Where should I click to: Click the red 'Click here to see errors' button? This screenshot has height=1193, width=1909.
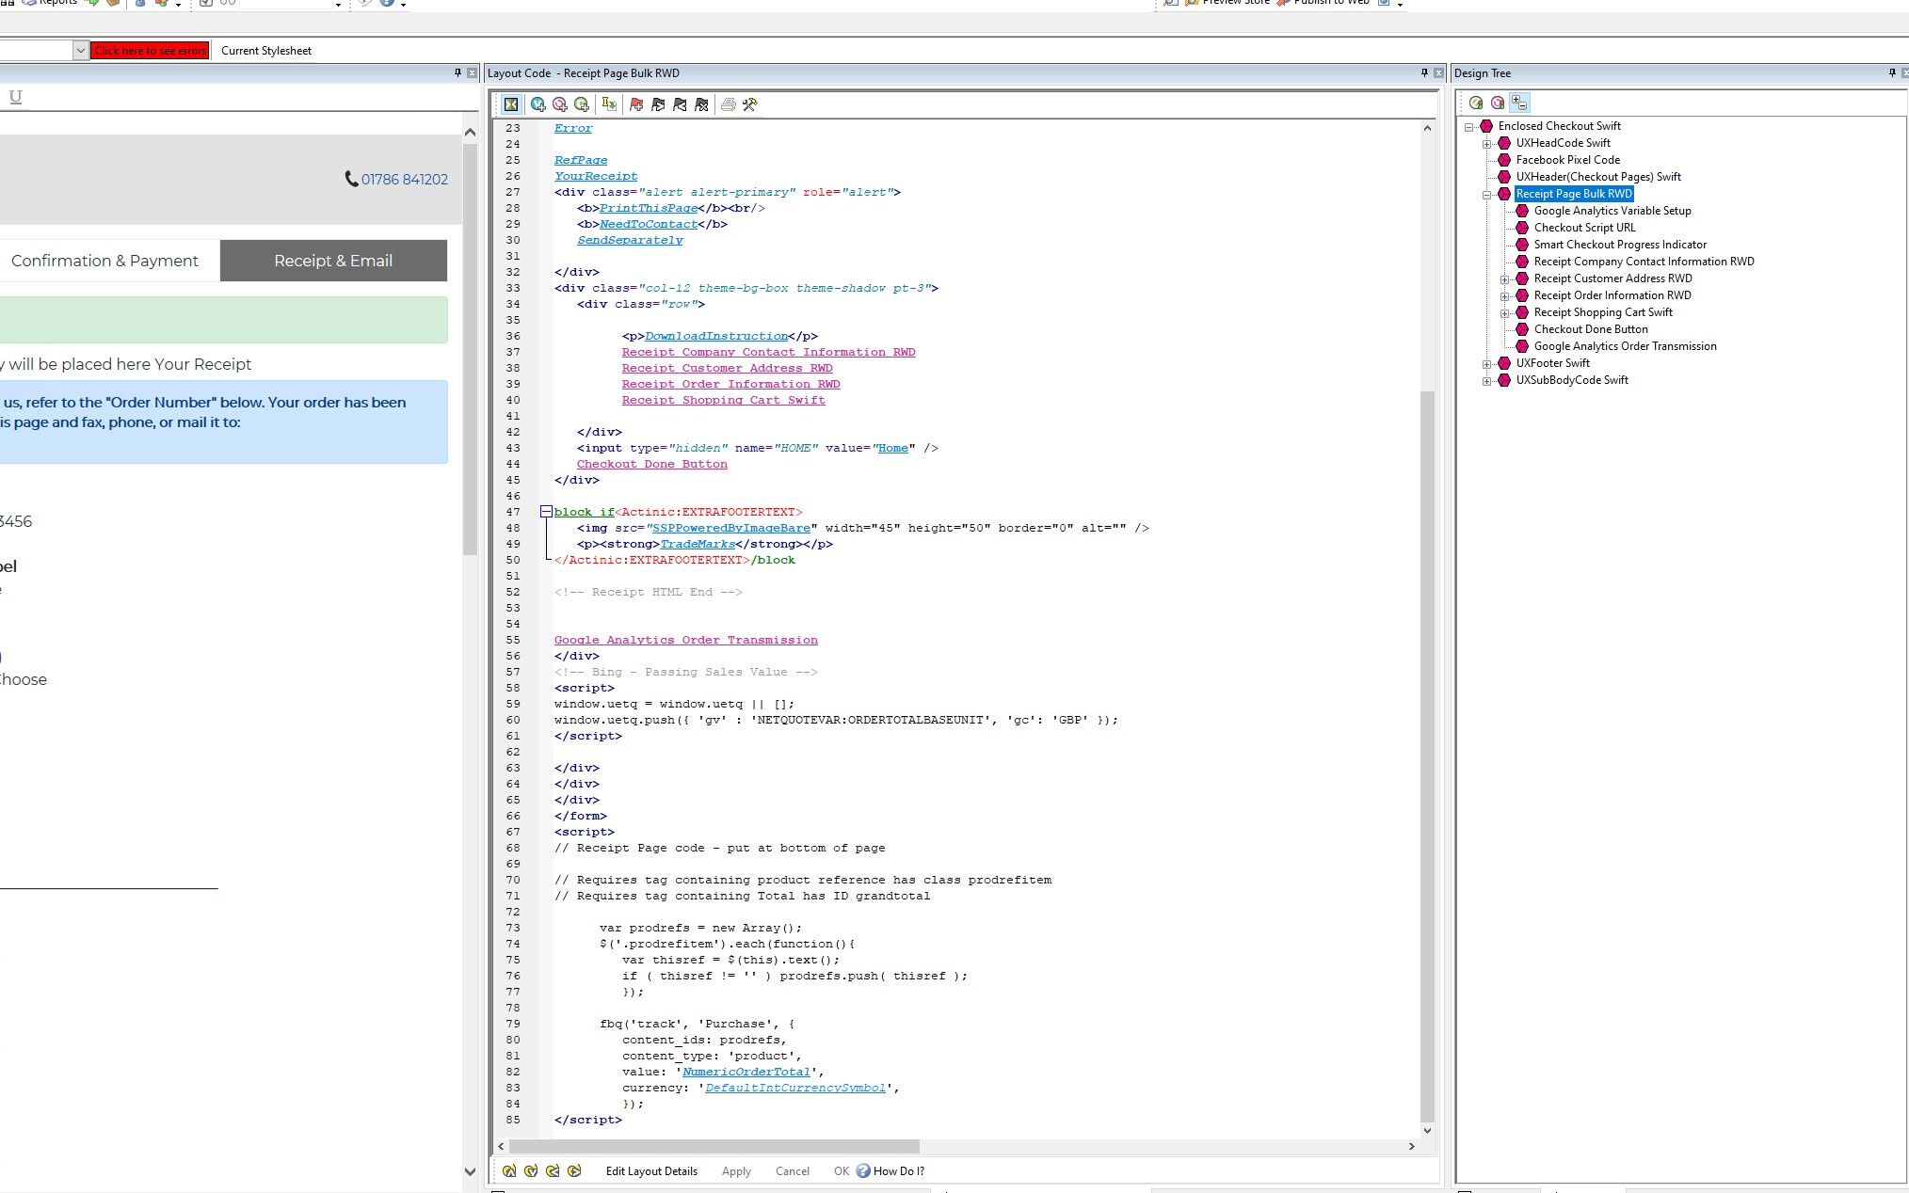(150, 51)
